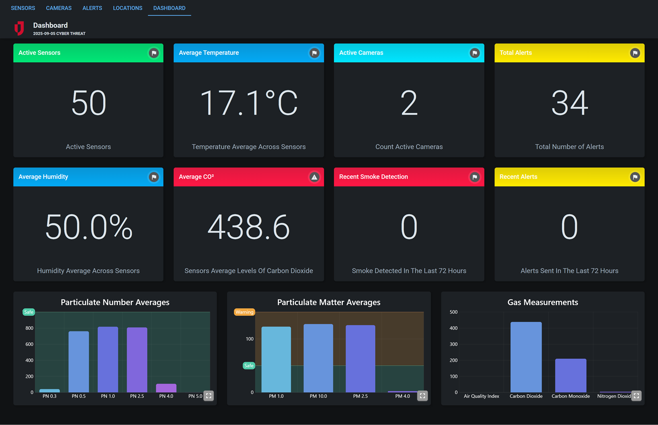Expand the Gas Measurements chart to fullscreen
The width and height of the screenshot is (658, 425).
[636, 396]
